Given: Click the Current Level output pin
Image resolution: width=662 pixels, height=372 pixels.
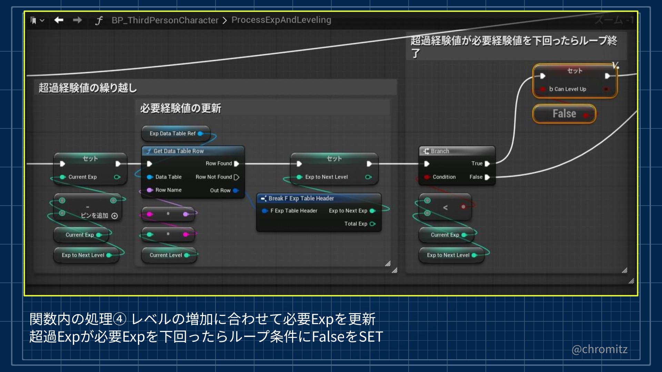Looking at the screenshot, I should click(x=187, y=255).
